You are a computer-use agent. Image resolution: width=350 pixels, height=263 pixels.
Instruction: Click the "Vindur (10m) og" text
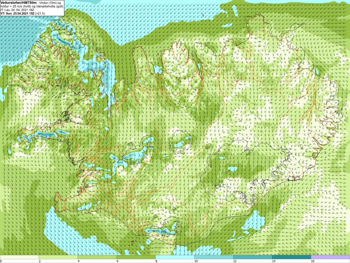pyautogui.click(x=50, y=3)
